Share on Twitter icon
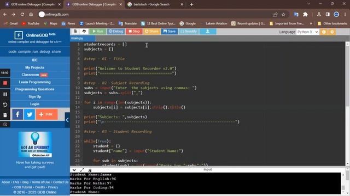 30,114
